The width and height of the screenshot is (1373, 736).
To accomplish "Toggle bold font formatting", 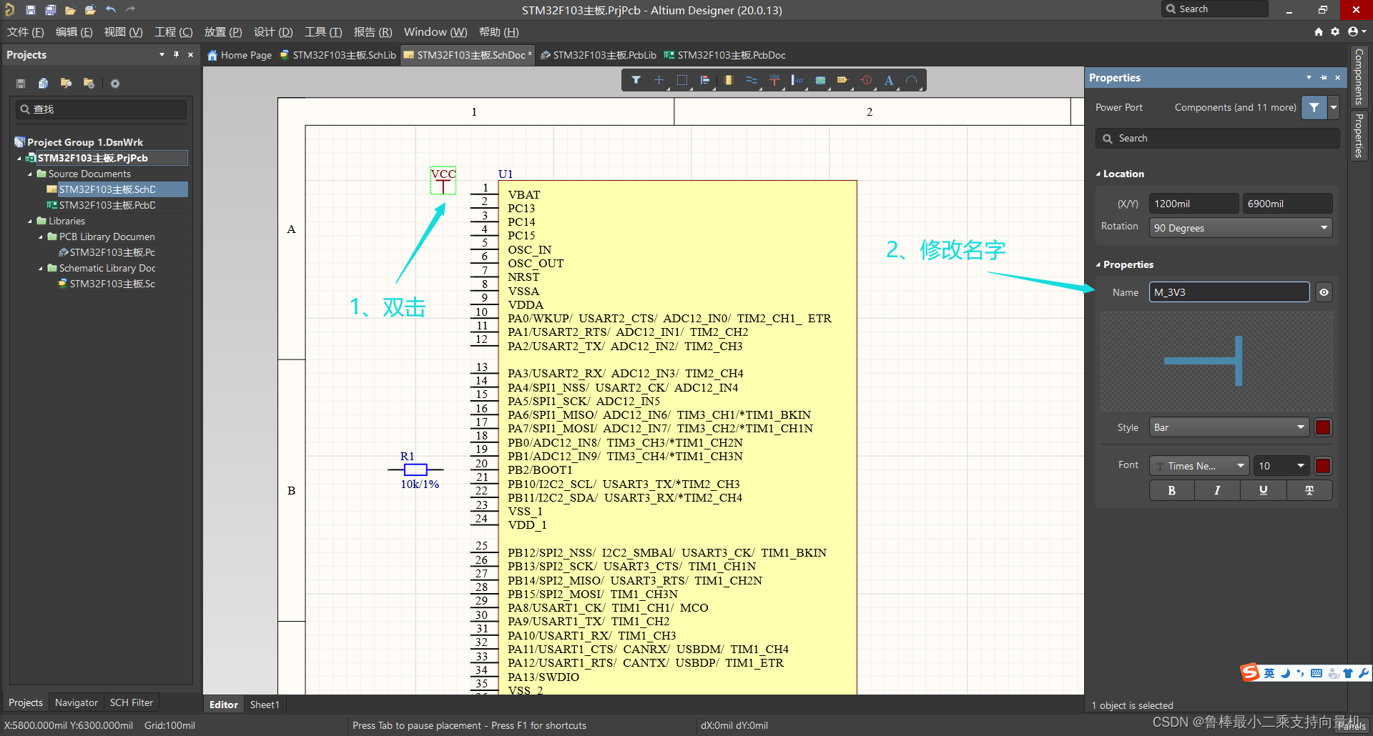I will [x=1171, y=490].
